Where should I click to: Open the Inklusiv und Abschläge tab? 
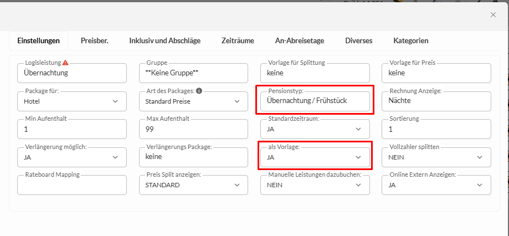[x=164, y=40]
